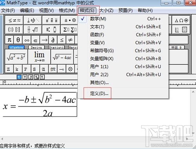Screen dimensions: 196x149
Task: Insert the Fraktur M symbol
Action: [x=53, y=69]
